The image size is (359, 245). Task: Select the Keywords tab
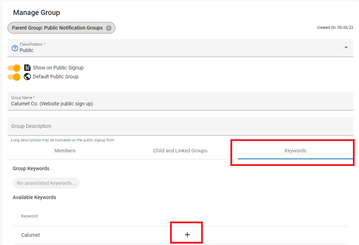pyautogui.click(x=295, y=151)
